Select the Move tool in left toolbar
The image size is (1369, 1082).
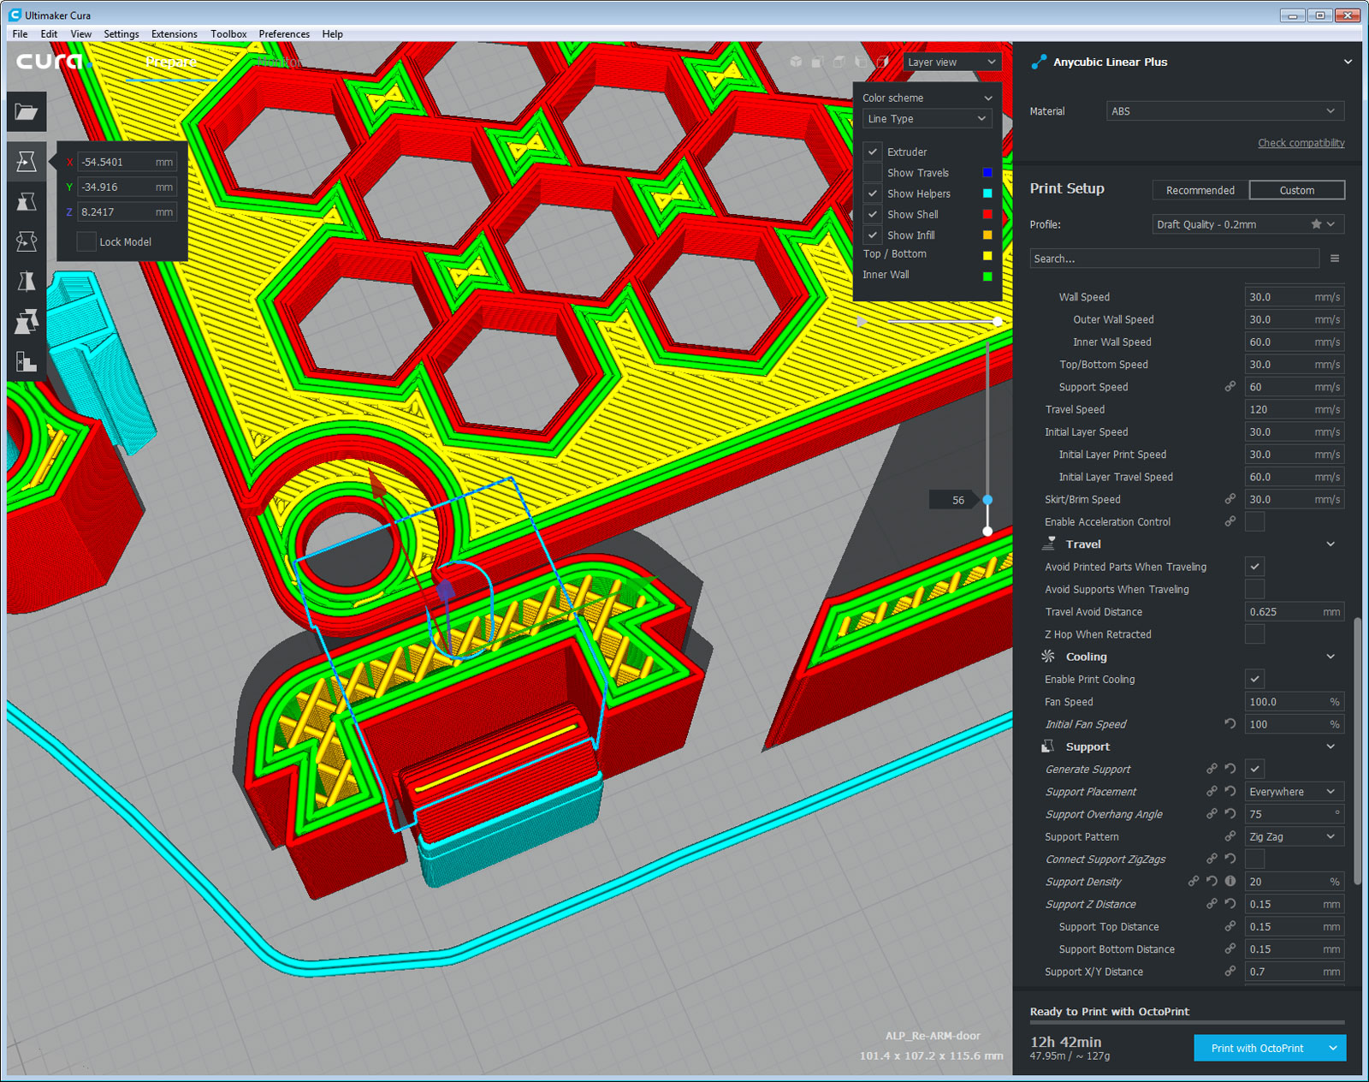coord(27,161)
